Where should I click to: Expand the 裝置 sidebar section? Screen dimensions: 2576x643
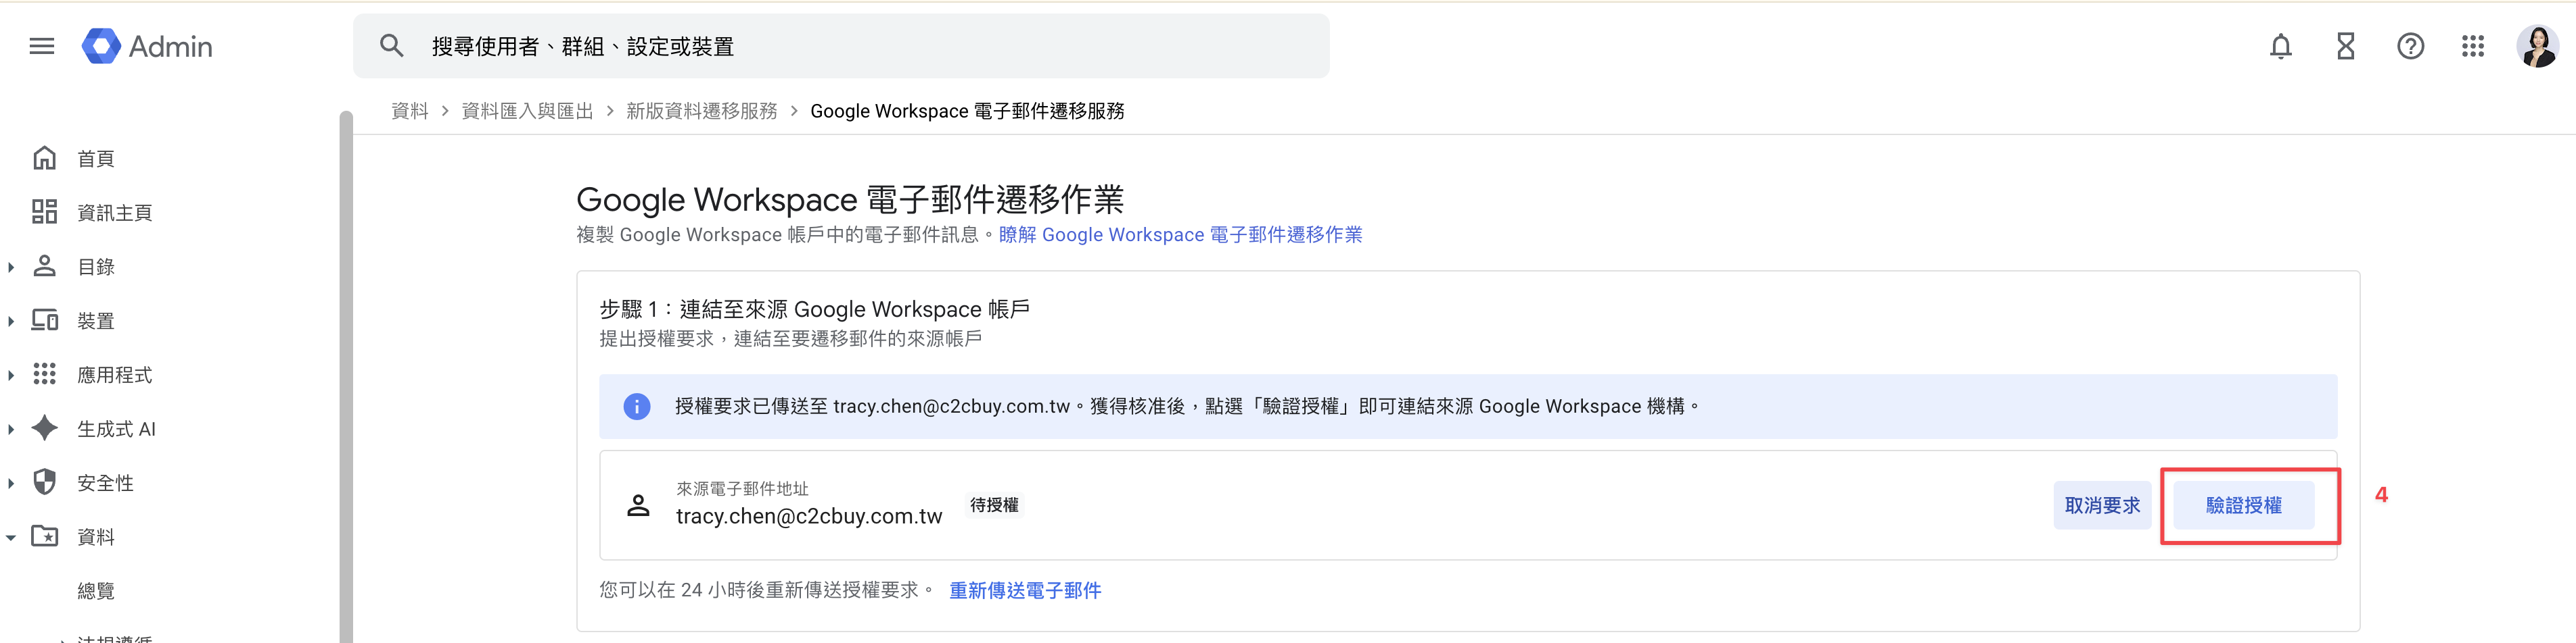point(11,321)
